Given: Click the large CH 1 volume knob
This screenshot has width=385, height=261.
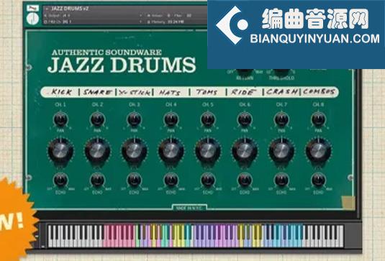Looking at the screenshot, I should pos(60,150).
